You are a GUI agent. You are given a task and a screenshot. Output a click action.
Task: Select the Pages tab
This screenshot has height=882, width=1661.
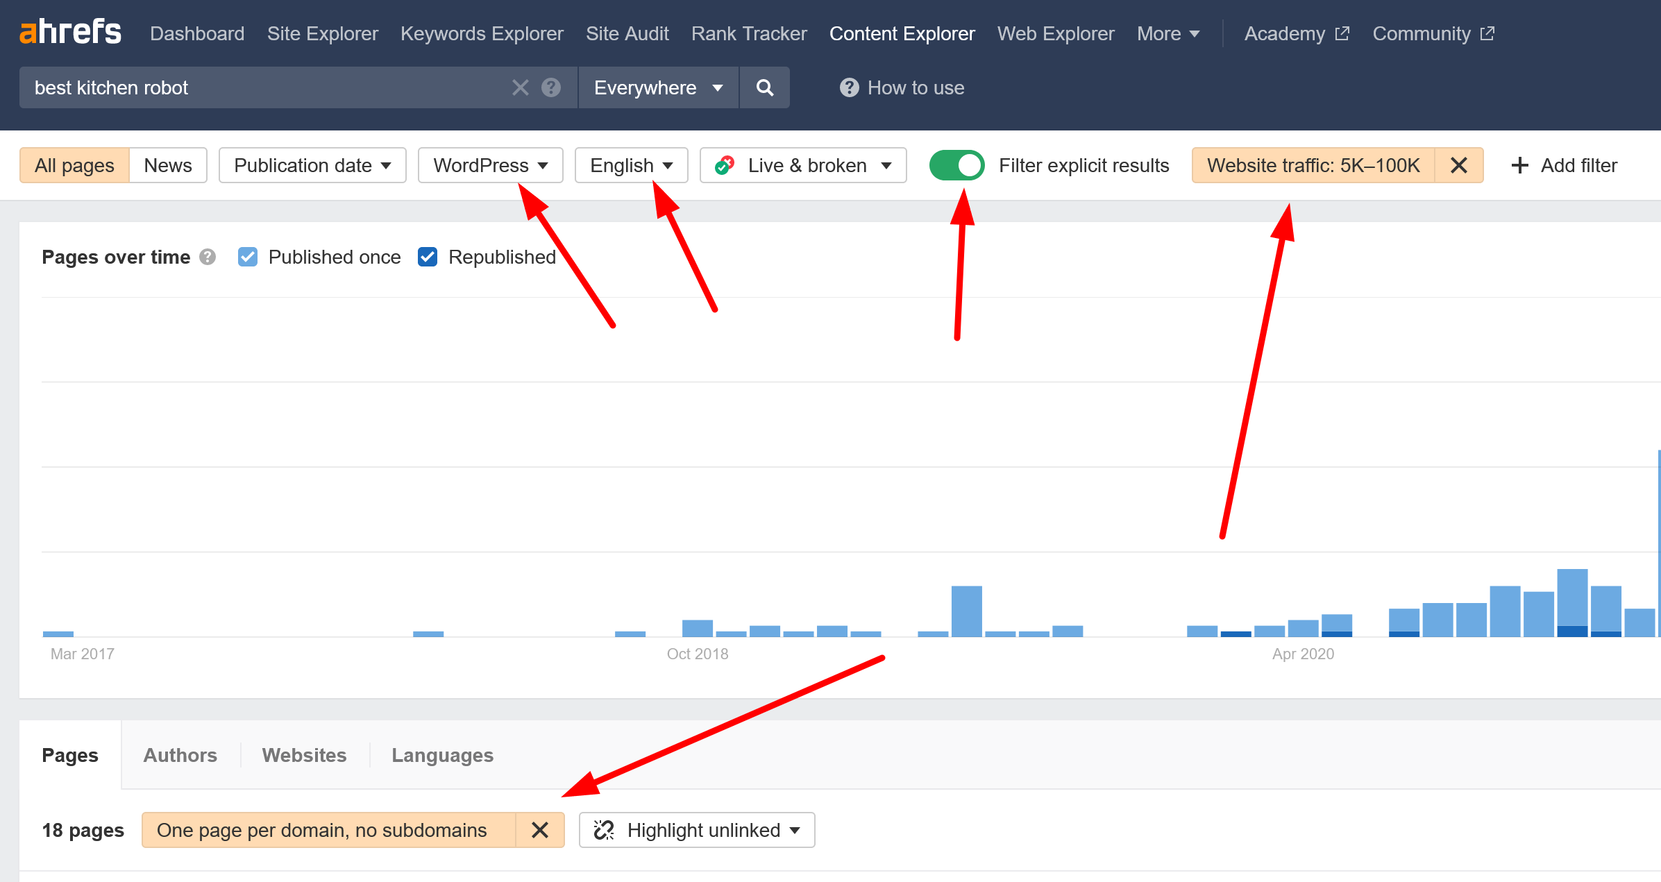(70, 755)
